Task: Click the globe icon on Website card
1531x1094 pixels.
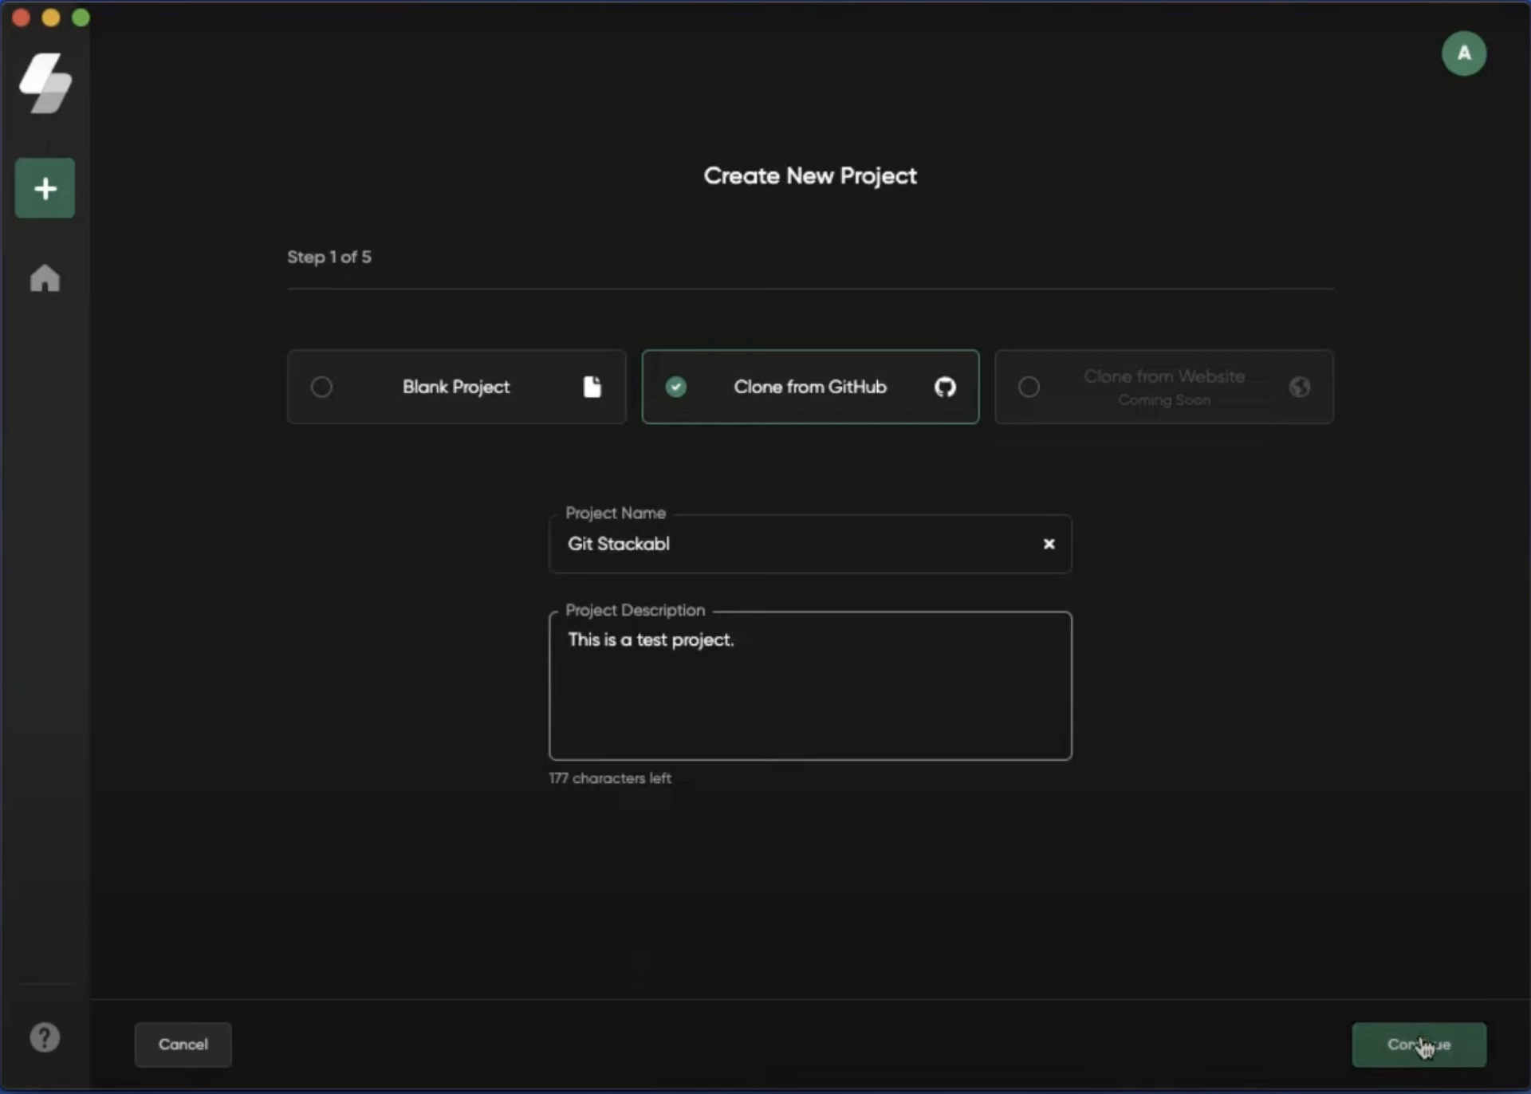Action: pyautogui.click(x=1299, y=388)
